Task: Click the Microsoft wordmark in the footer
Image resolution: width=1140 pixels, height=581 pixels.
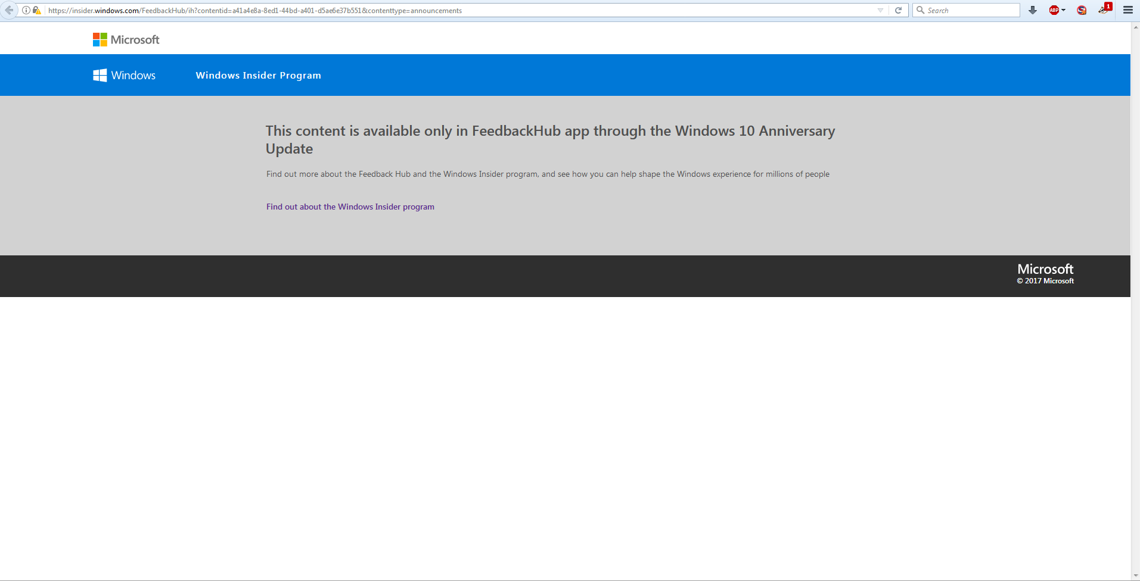Action: [1045, 269]
